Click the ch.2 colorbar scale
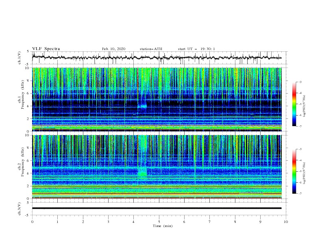This screenshot has width=322, height=249. point(294,171)
